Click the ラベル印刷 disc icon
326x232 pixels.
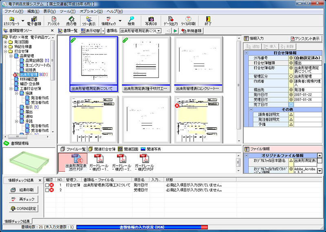coord(188,21)
